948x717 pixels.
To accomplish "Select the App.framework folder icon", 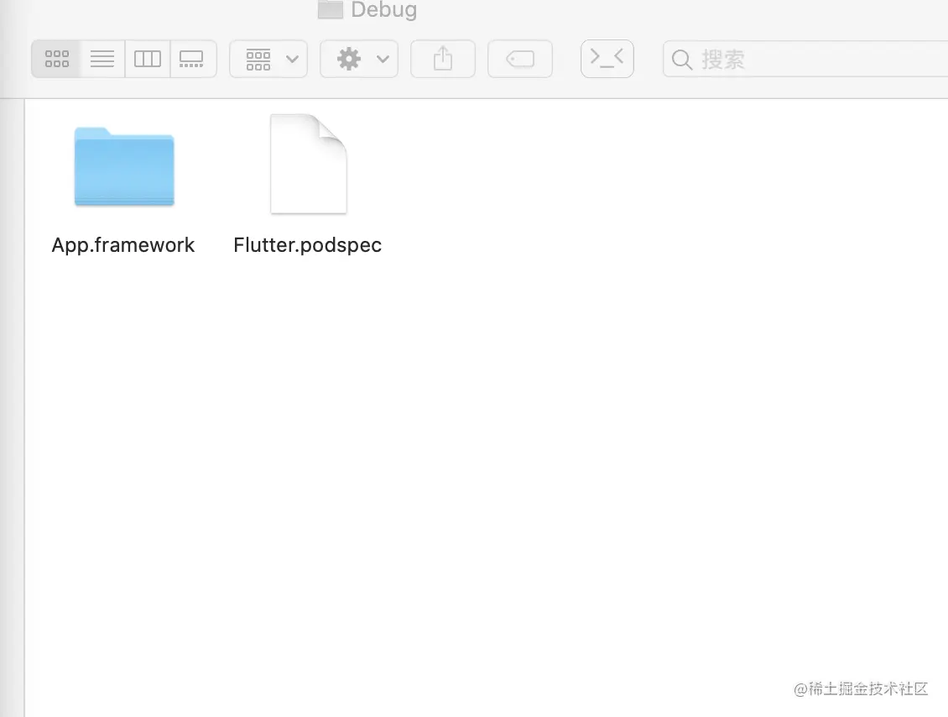I will coord(124,167).
